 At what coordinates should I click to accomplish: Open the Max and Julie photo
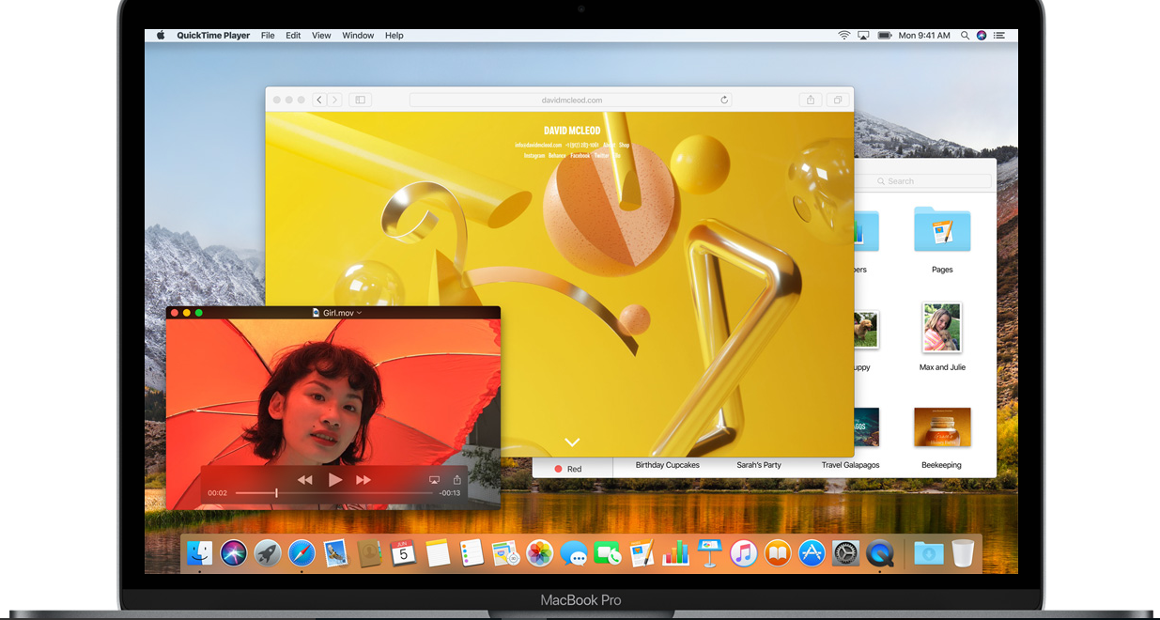(x=942, y=327)
